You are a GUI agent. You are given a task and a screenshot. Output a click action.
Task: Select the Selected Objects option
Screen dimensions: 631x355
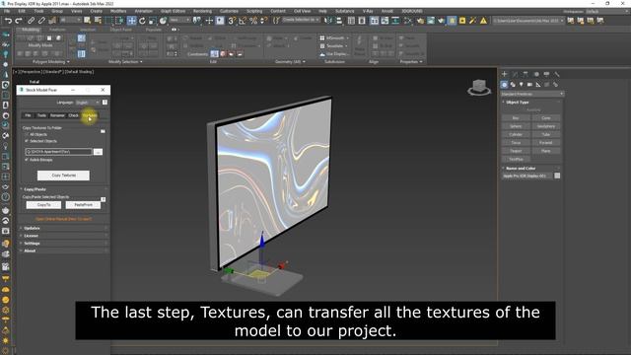(x=40, y=141)
